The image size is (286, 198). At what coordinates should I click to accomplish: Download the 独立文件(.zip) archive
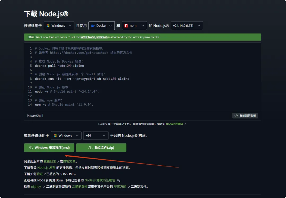[x=101, y=148]
